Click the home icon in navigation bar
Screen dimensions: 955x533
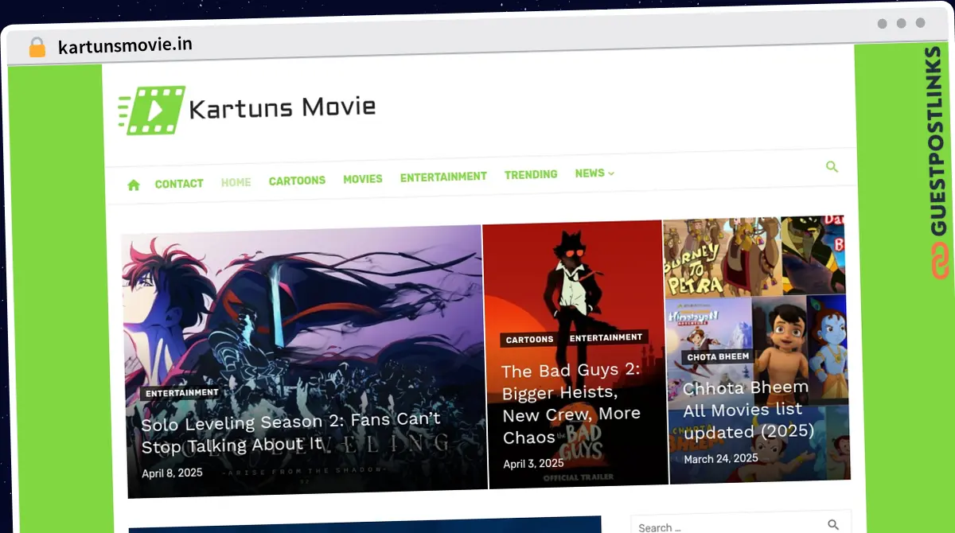coord(134,185)
